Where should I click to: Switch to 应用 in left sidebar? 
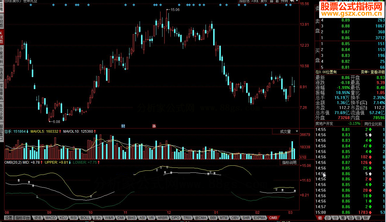[x=1, y=7]
